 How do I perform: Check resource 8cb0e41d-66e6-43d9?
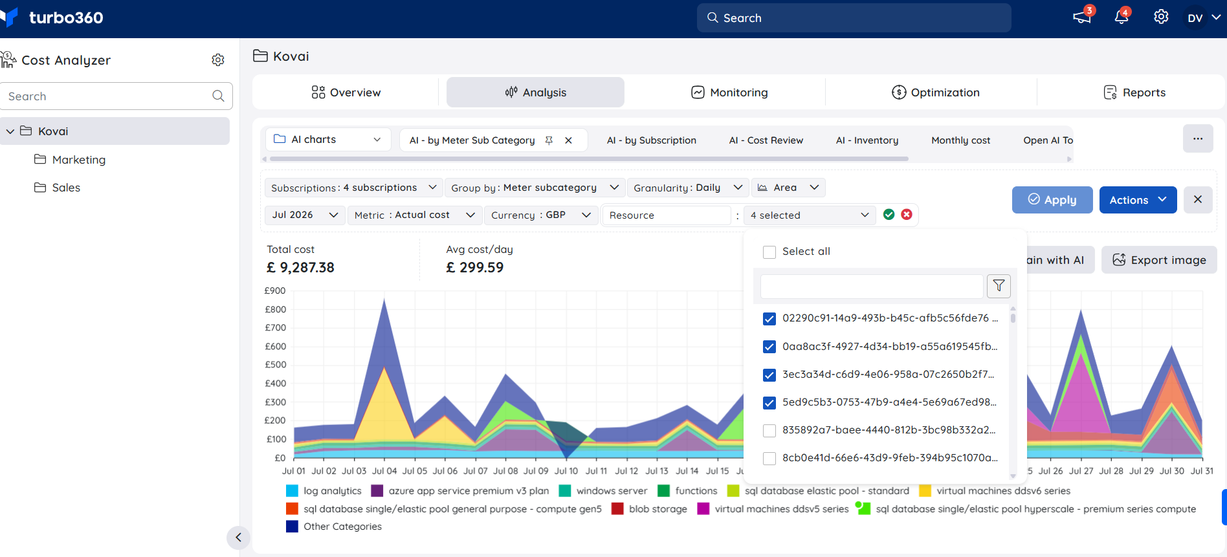point(769,459)
